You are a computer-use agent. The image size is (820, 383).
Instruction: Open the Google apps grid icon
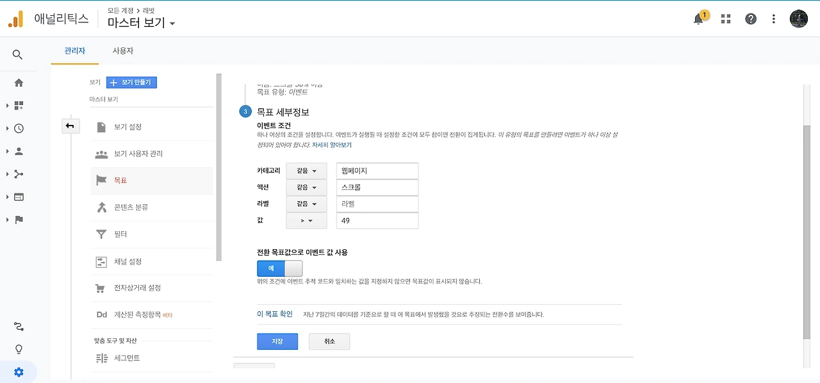click(x=726, y=19)
